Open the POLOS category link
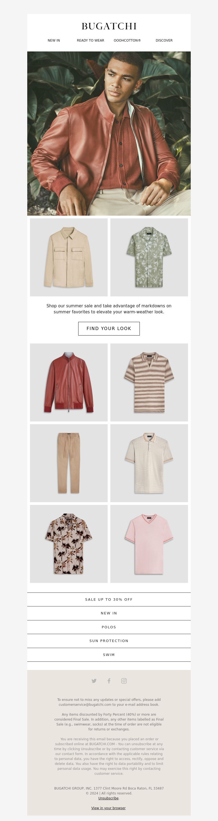 click(109, 627)
